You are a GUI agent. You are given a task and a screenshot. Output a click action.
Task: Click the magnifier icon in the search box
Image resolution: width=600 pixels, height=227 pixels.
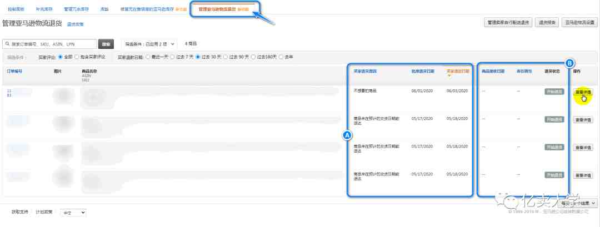tap(7, 44)
